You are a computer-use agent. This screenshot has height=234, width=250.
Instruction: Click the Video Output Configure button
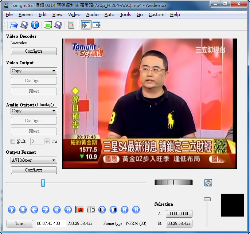tap(34, 81)
